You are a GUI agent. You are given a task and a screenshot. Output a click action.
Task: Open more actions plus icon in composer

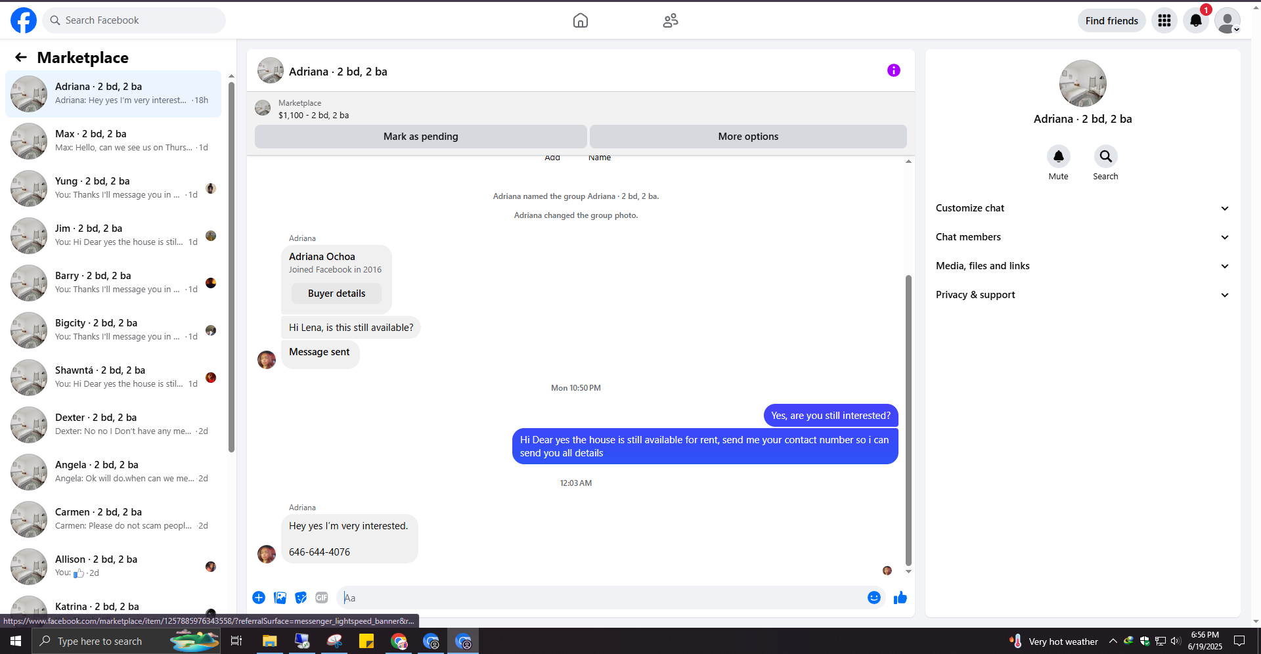coord(259,598)
